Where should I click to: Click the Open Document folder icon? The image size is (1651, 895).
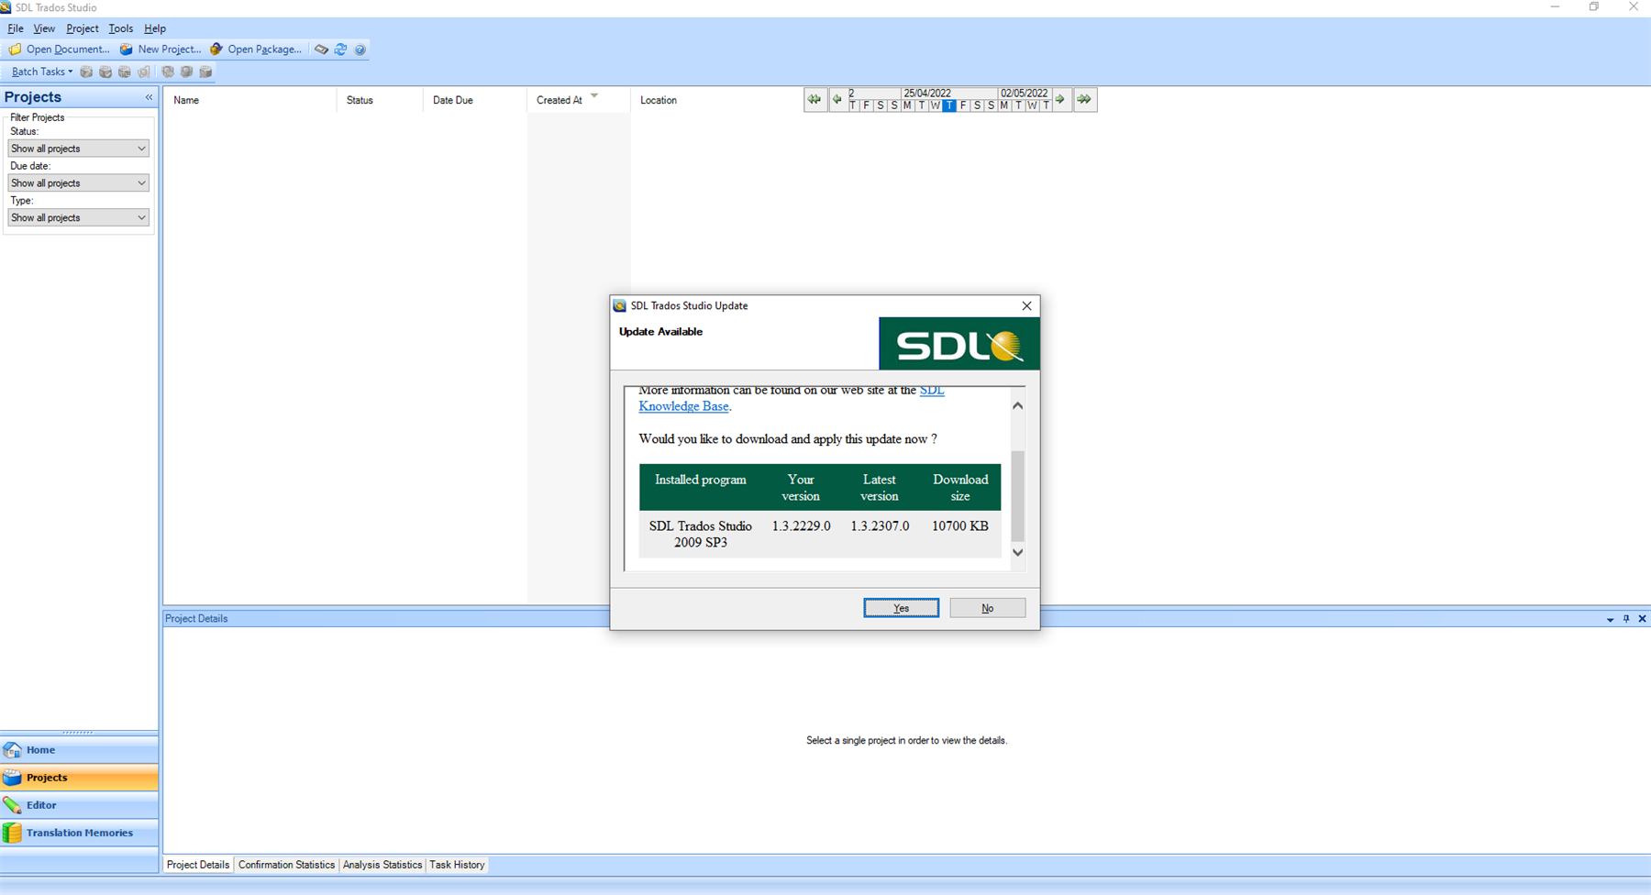tap(16, 50)
